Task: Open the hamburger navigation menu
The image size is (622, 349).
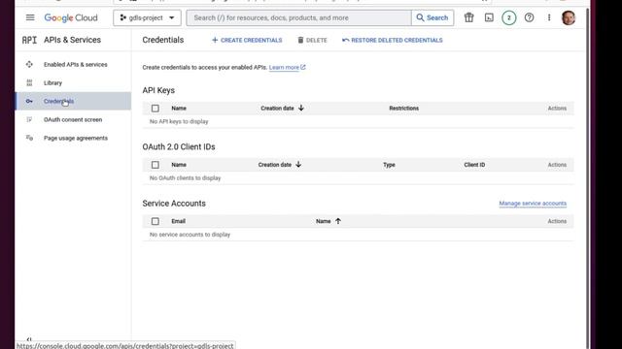Action: coord(30,17)
